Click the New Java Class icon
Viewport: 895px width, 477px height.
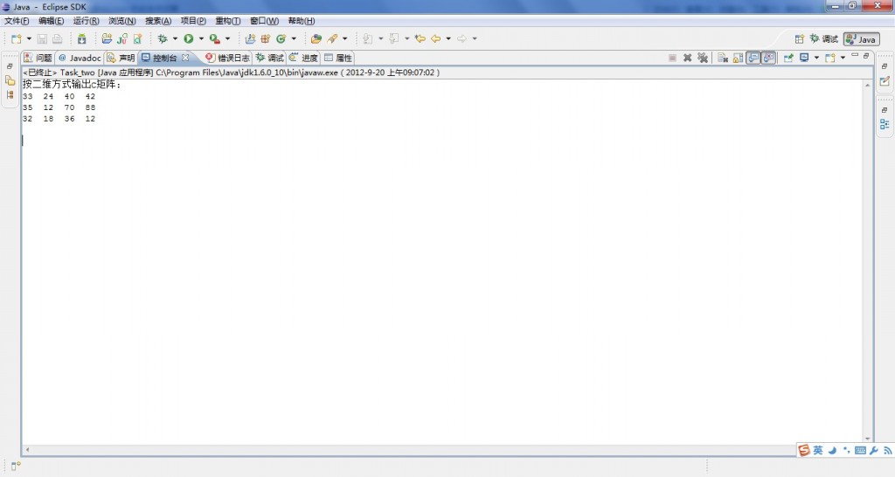(x=137, y=38)
